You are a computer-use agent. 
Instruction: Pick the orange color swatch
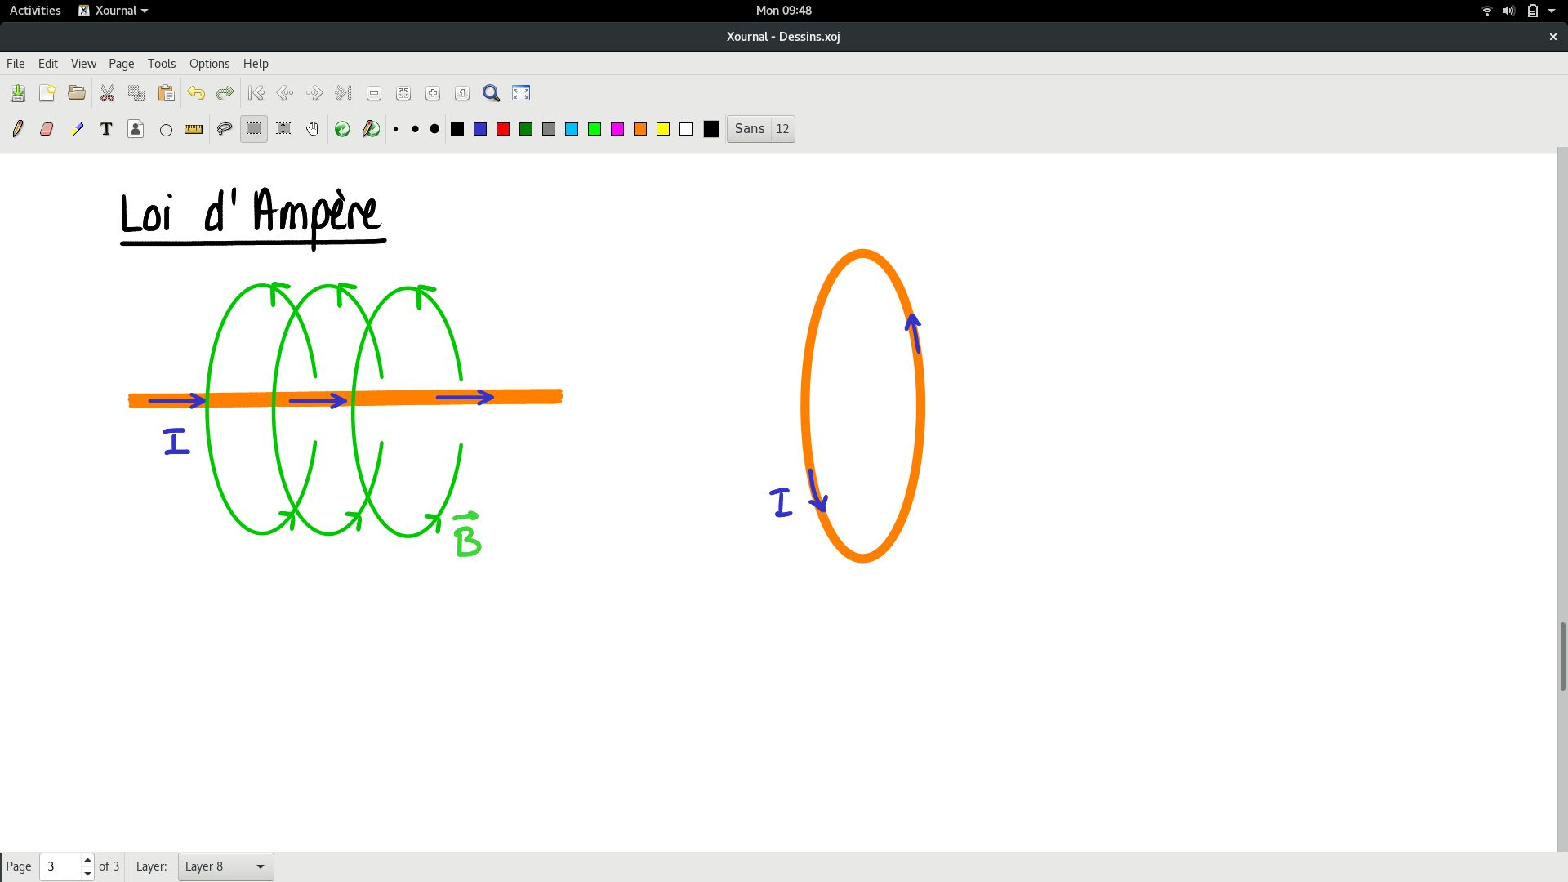coord(640,129)
